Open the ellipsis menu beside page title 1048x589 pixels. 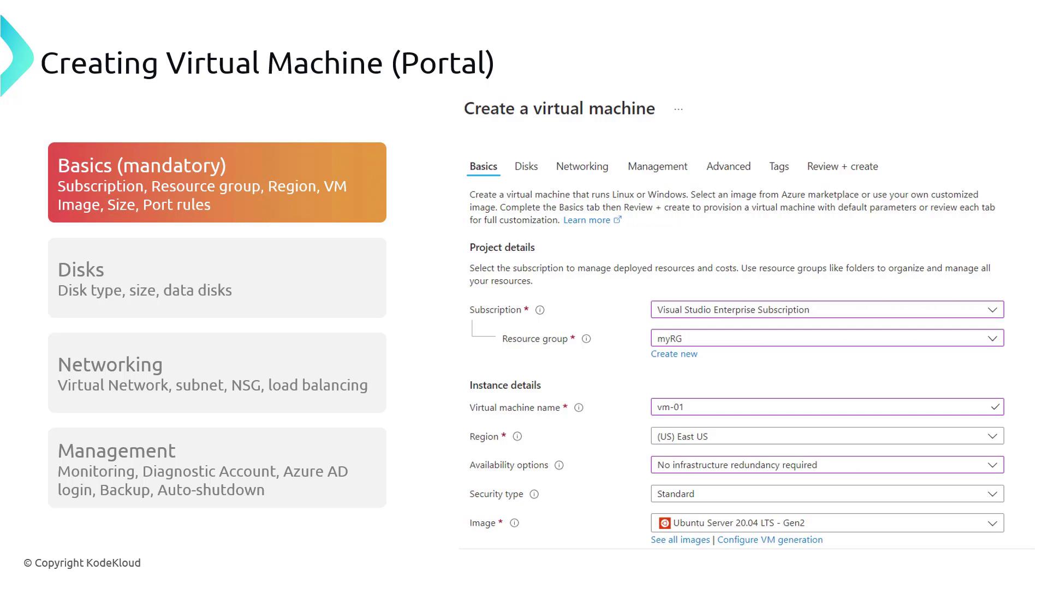[x=678, y=109]
